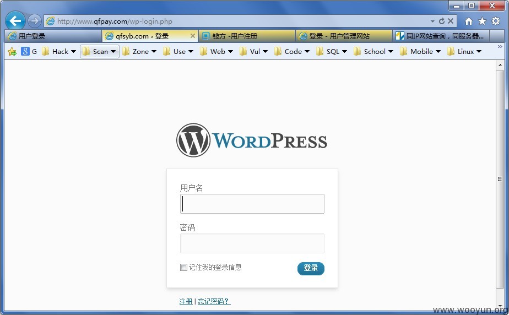Open the blue G bookmark icon

pos(25,51)
